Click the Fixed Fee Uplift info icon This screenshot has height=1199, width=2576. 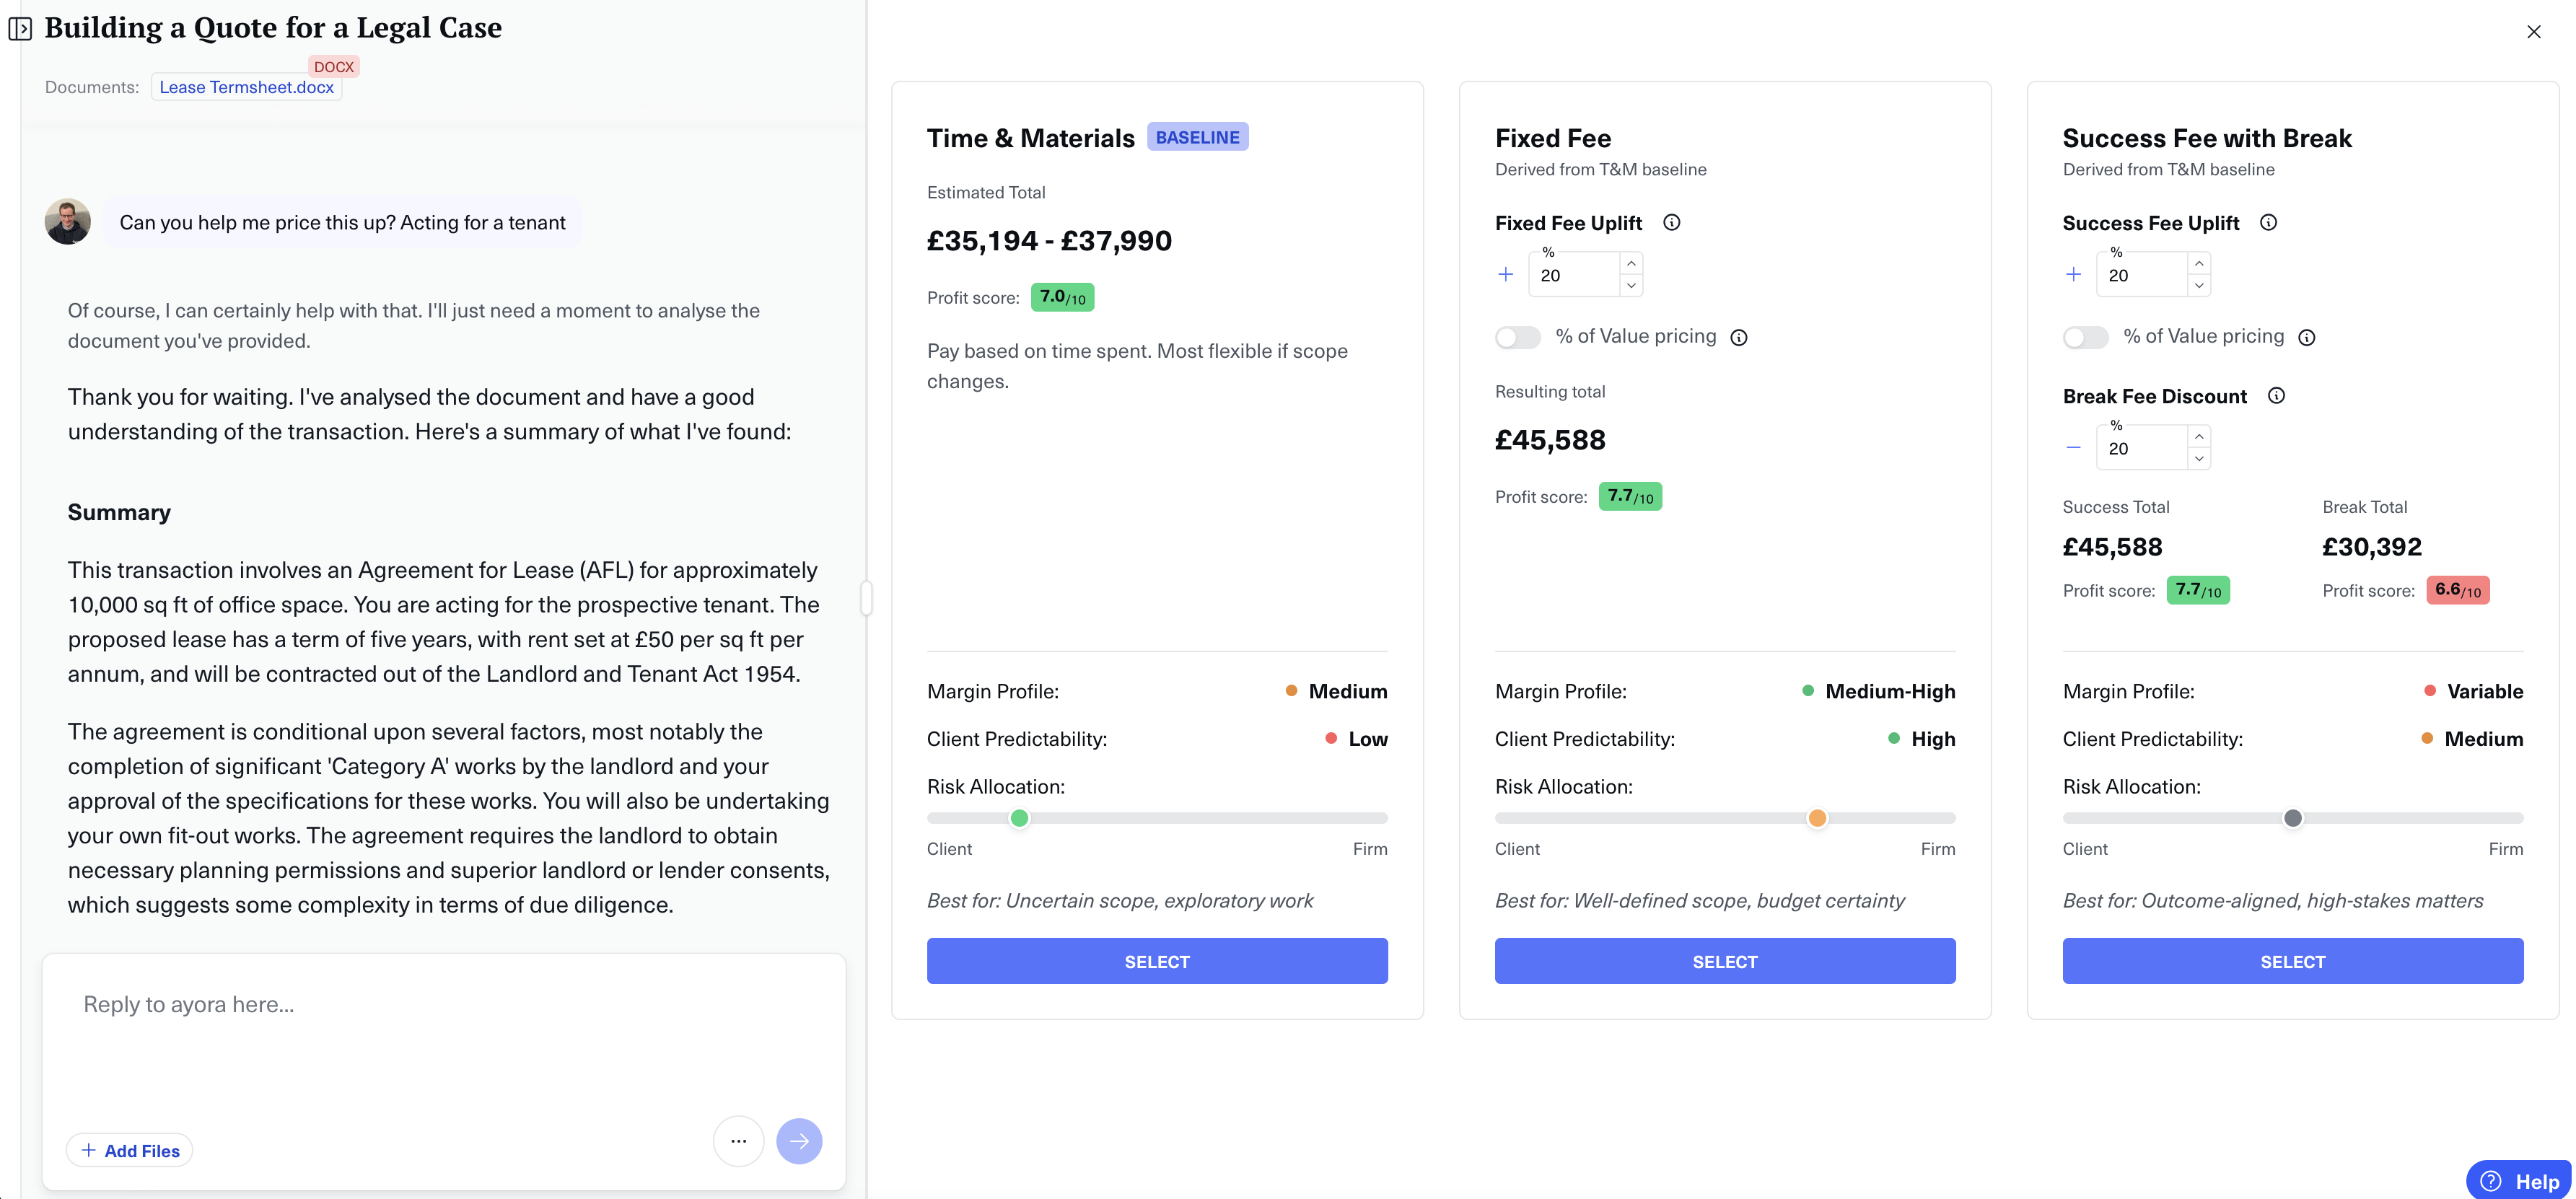(1671, 222)
